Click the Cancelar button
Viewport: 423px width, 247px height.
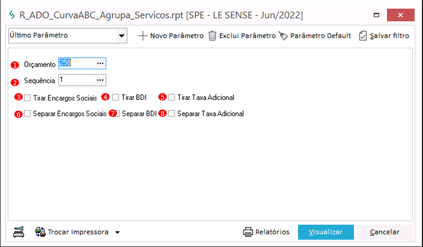pyautogui.click(x=385, y=232)
